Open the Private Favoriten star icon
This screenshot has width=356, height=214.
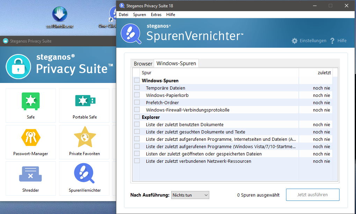(85, 137)
